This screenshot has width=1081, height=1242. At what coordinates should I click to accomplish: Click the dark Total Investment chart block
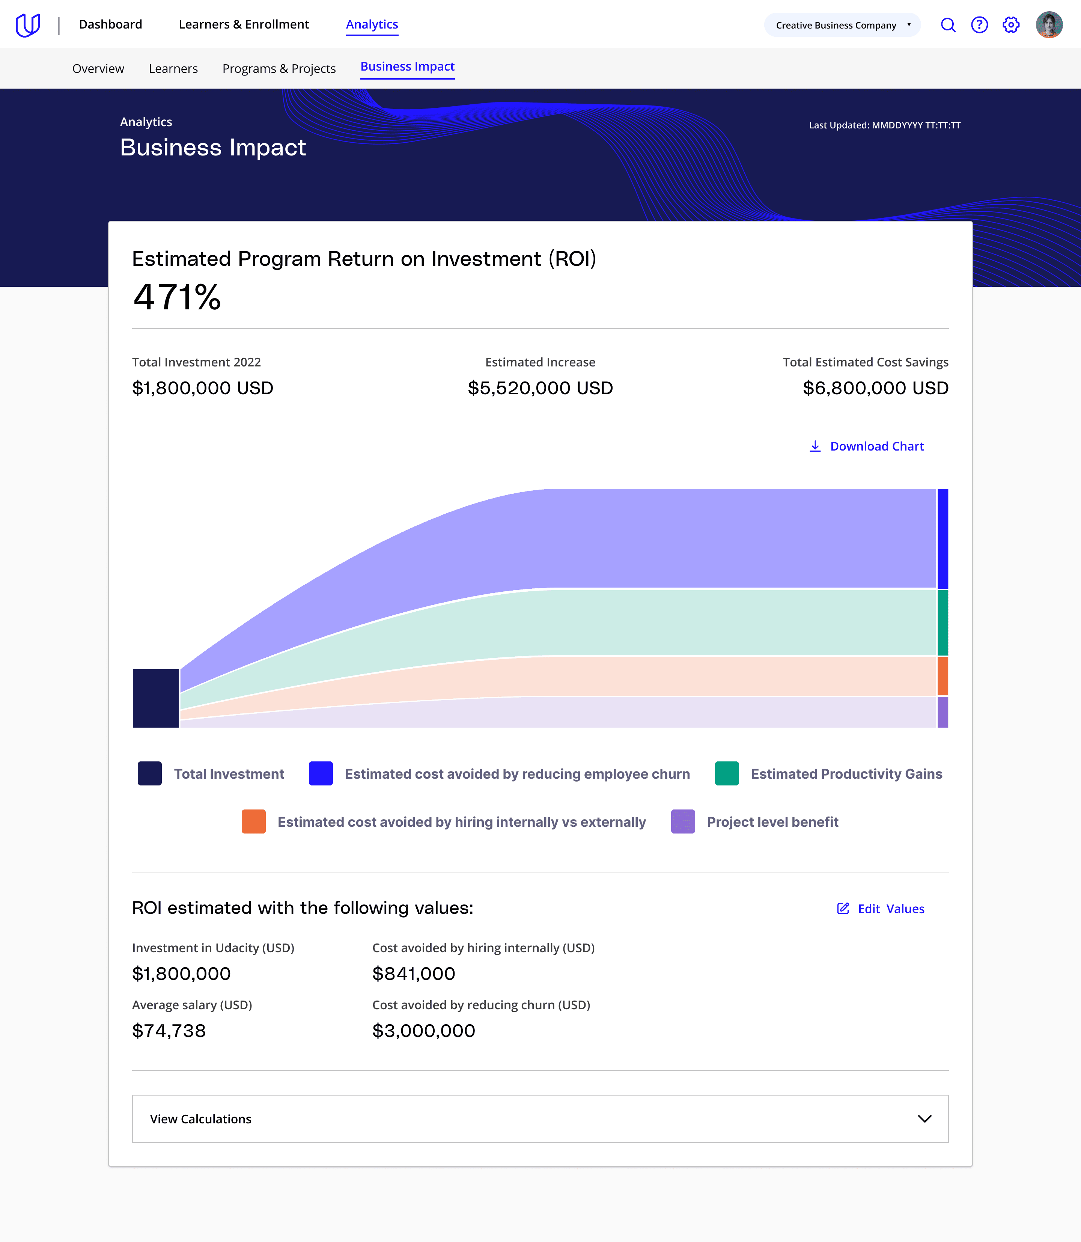pyautogui.click(x=156, y=698)
